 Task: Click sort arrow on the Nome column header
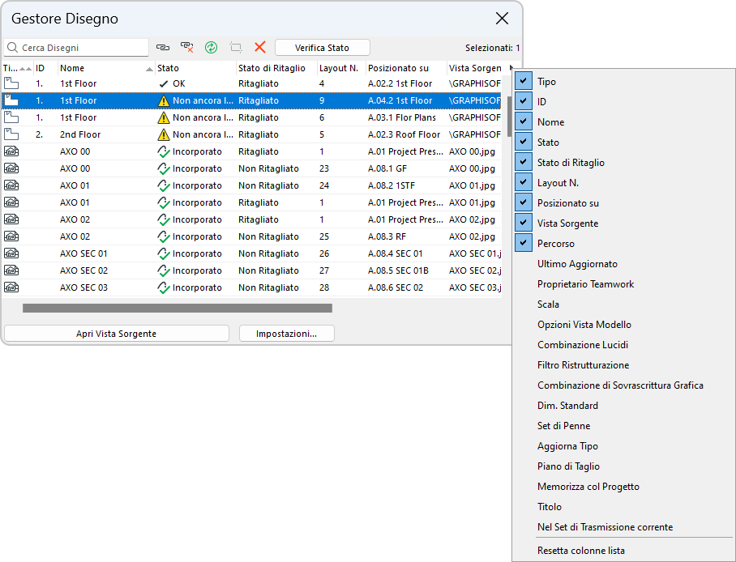[149, 69]
